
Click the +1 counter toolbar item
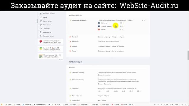(x=57, y=105)
